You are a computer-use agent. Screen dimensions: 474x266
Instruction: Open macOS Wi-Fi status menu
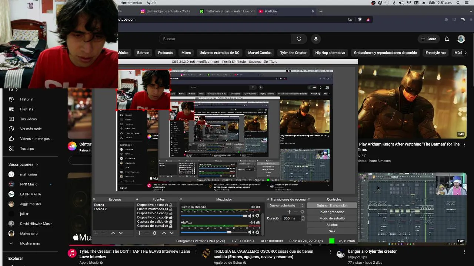pos(409,3)
